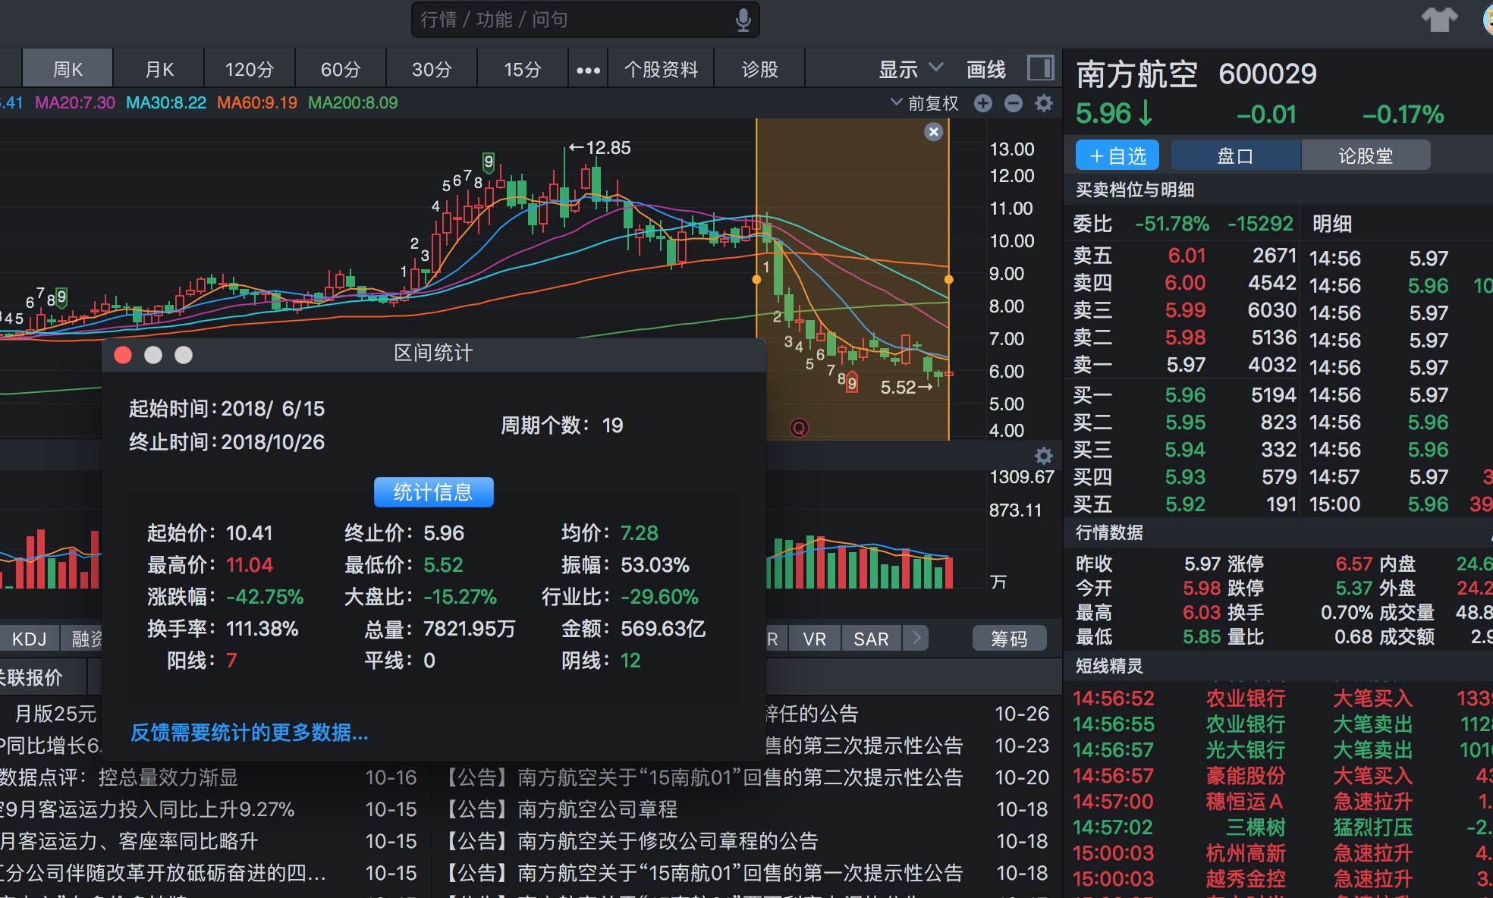
Task: Select the VR indicator tab
Action: coord(815,639)
